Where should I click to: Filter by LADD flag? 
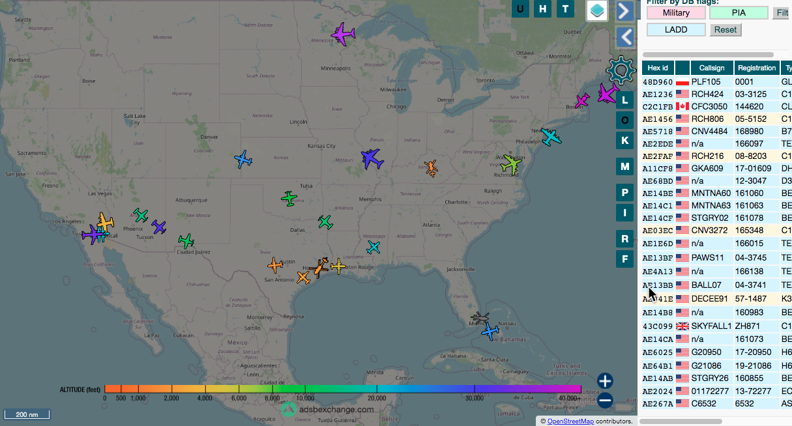tap(676, 30)
